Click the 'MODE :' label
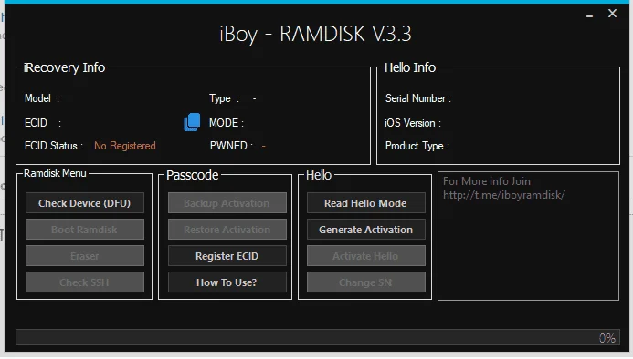The image size is (633, 359). [227, 122]
